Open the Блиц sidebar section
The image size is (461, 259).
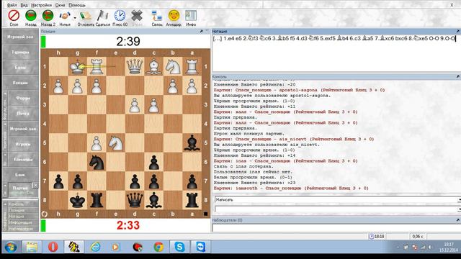click(20, 67)
